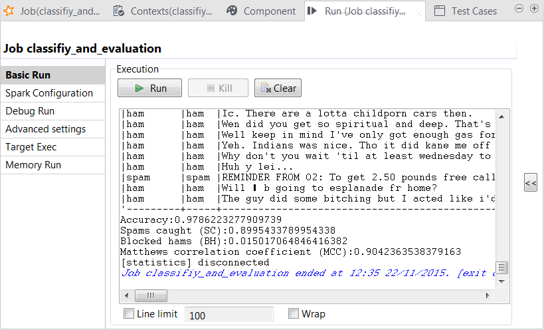Click the Matthews correlation coefficient line

click(x=291, y=252)
